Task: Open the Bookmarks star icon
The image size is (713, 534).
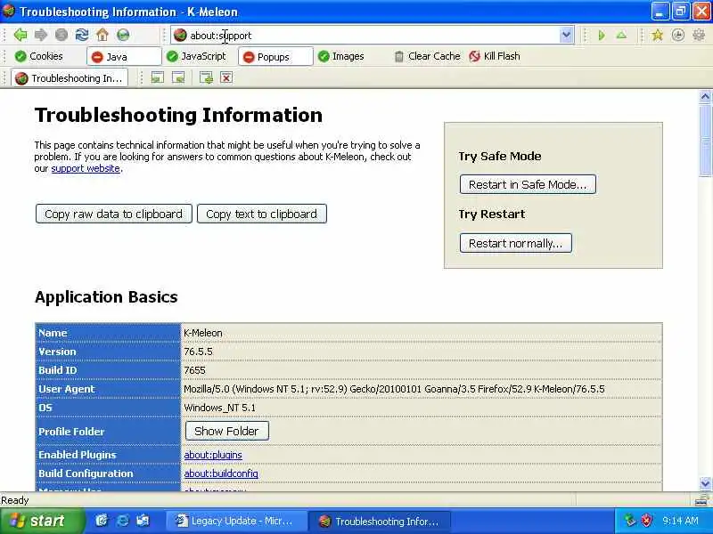Action: [x=657, y=35]
